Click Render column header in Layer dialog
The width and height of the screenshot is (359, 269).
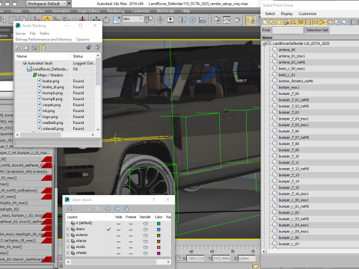(x=145, y=217)
